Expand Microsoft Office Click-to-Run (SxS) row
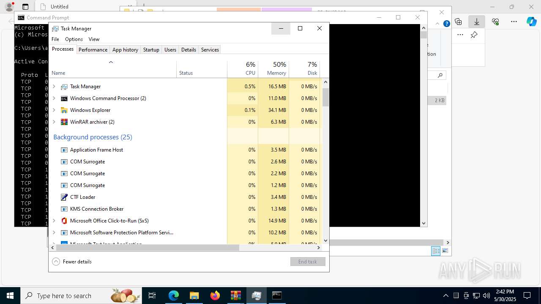541x304 pixels. 54,221
